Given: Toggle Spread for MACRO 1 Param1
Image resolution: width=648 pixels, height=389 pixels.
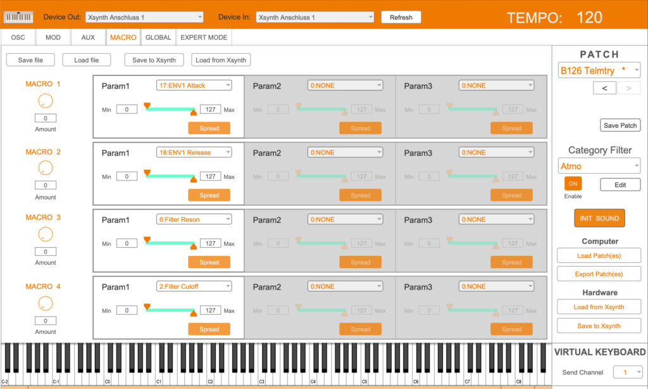Looking at the screenshot, I should click(209, 128).
